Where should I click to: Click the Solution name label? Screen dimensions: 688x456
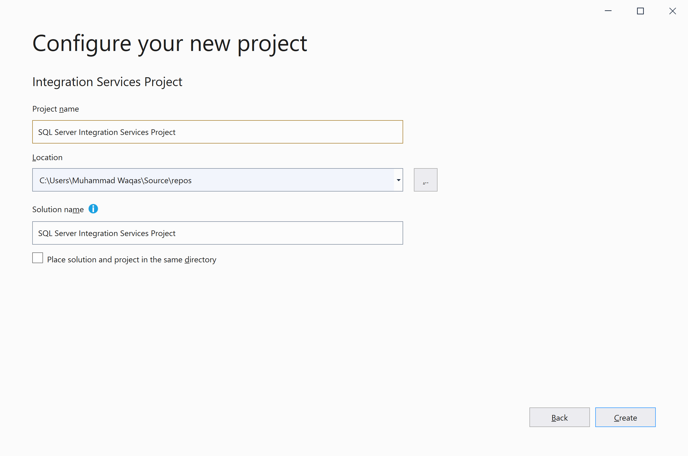click(58, 209)
